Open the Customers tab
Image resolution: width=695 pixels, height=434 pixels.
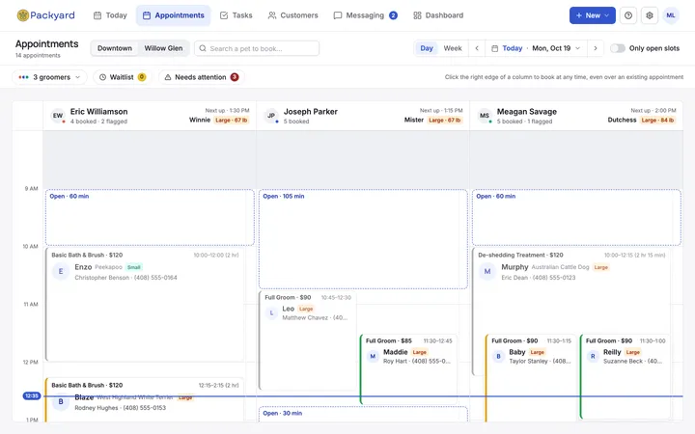[293, 15]
